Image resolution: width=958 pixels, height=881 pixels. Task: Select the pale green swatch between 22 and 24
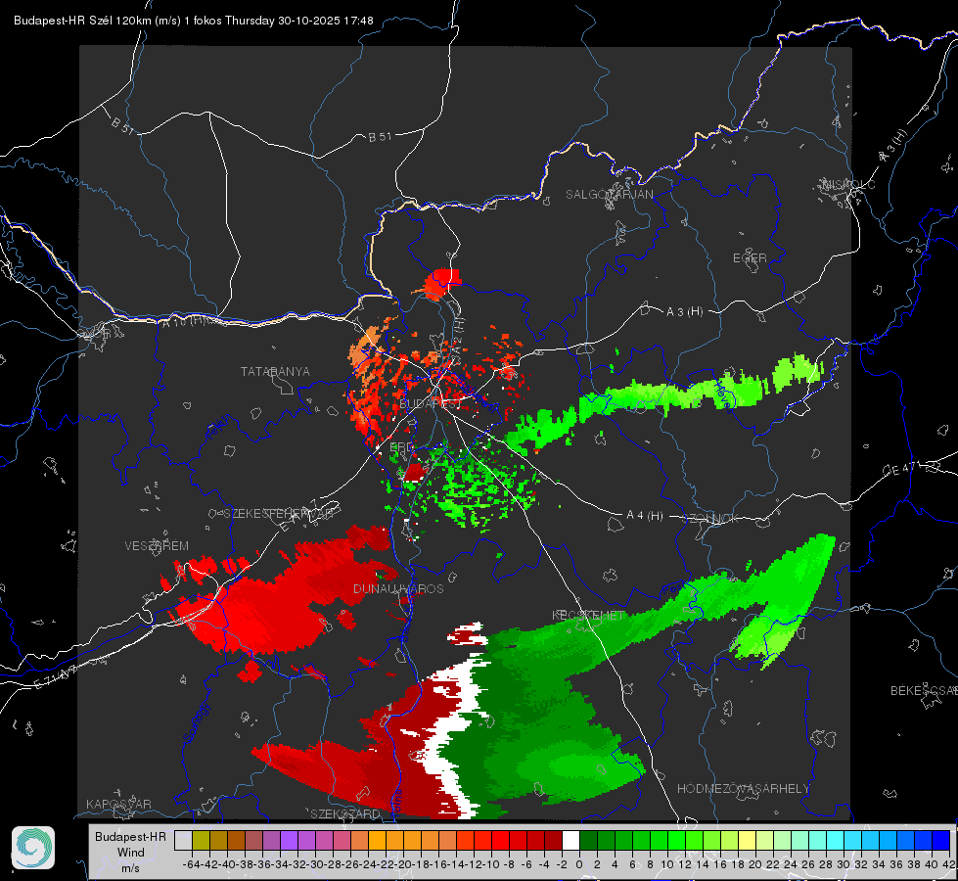point(782,840)
